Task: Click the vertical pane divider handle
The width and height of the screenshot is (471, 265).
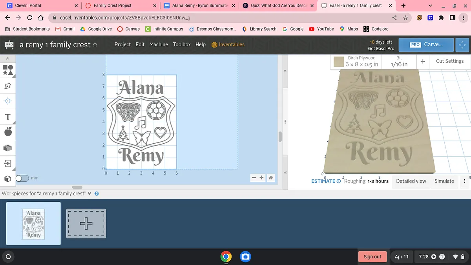Action: [x=285, y=122]
